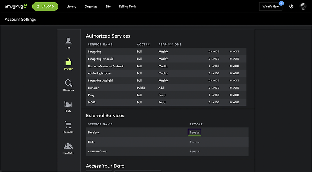Revoke SmugMug Android access
The image size is (312, 172).
click(x=234, y=81)
